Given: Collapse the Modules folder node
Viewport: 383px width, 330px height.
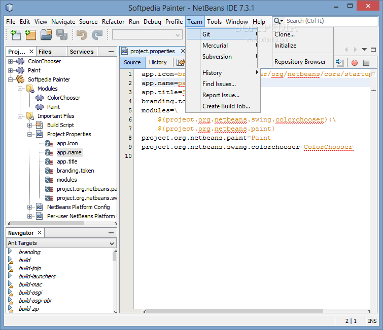Looking at the screenshot, I should [20, 89].
